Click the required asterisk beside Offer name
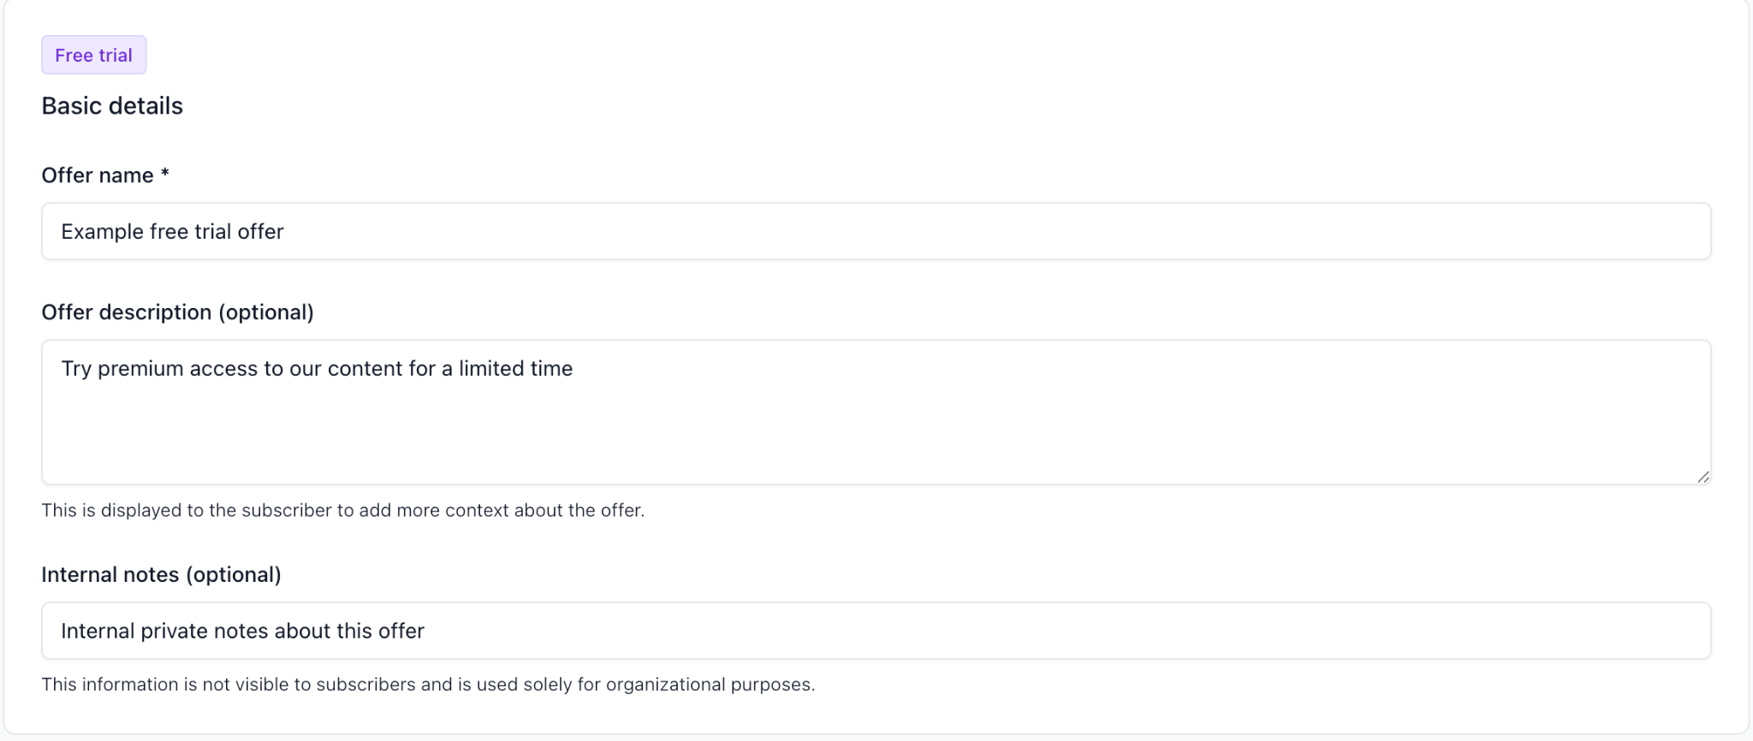This screenshot has height=741, width=1753. 165,173
